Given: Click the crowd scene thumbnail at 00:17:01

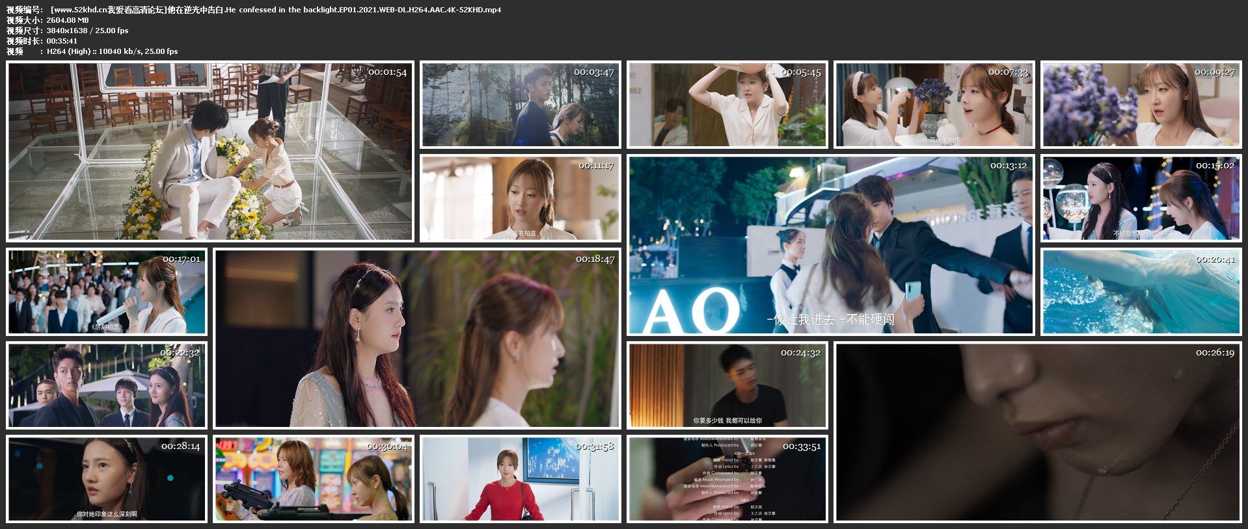Looking at the screenshot, I should [107, 292].
